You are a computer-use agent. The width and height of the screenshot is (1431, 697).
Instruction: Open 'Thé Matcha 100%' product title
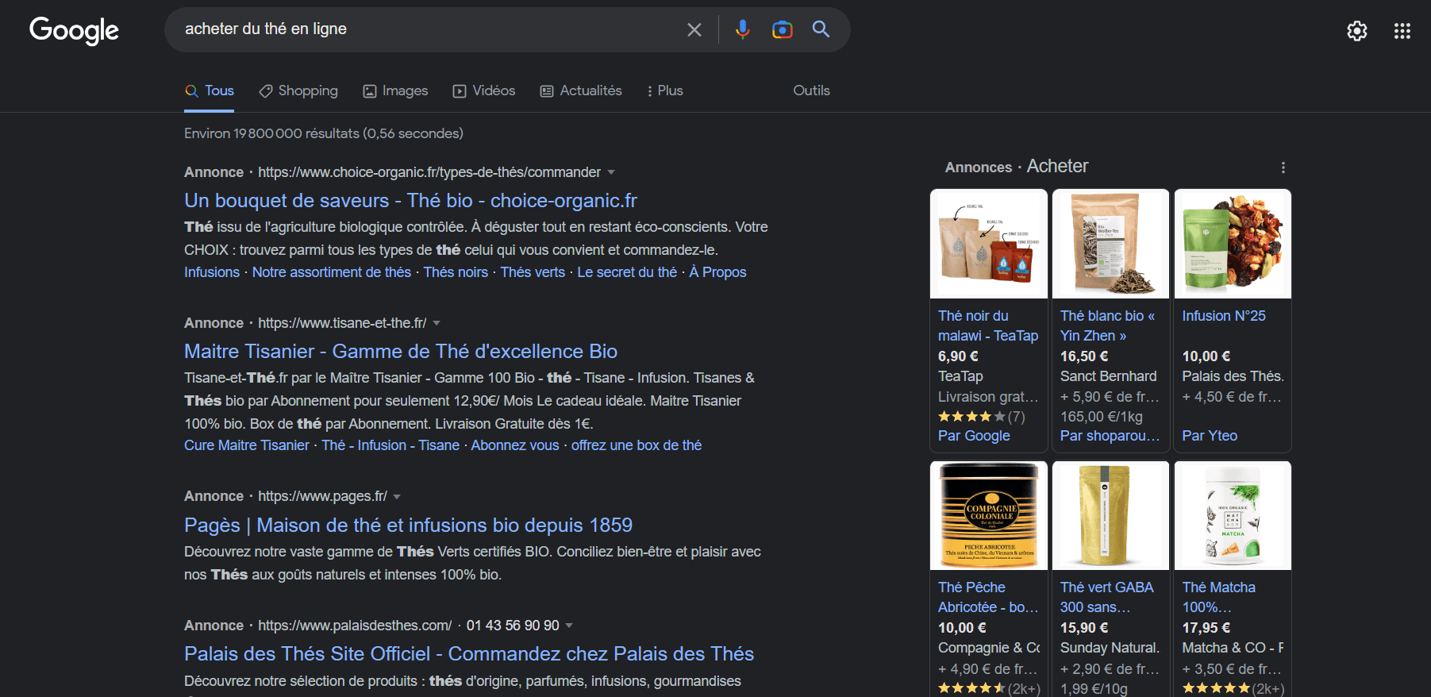pos(1219,597)
